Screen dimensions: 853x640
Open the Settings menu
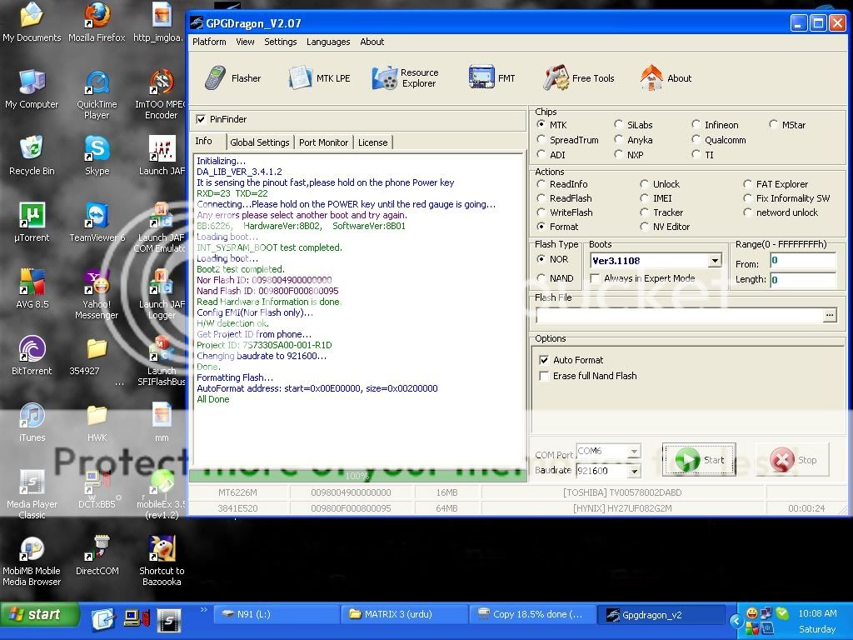point(280,42)
